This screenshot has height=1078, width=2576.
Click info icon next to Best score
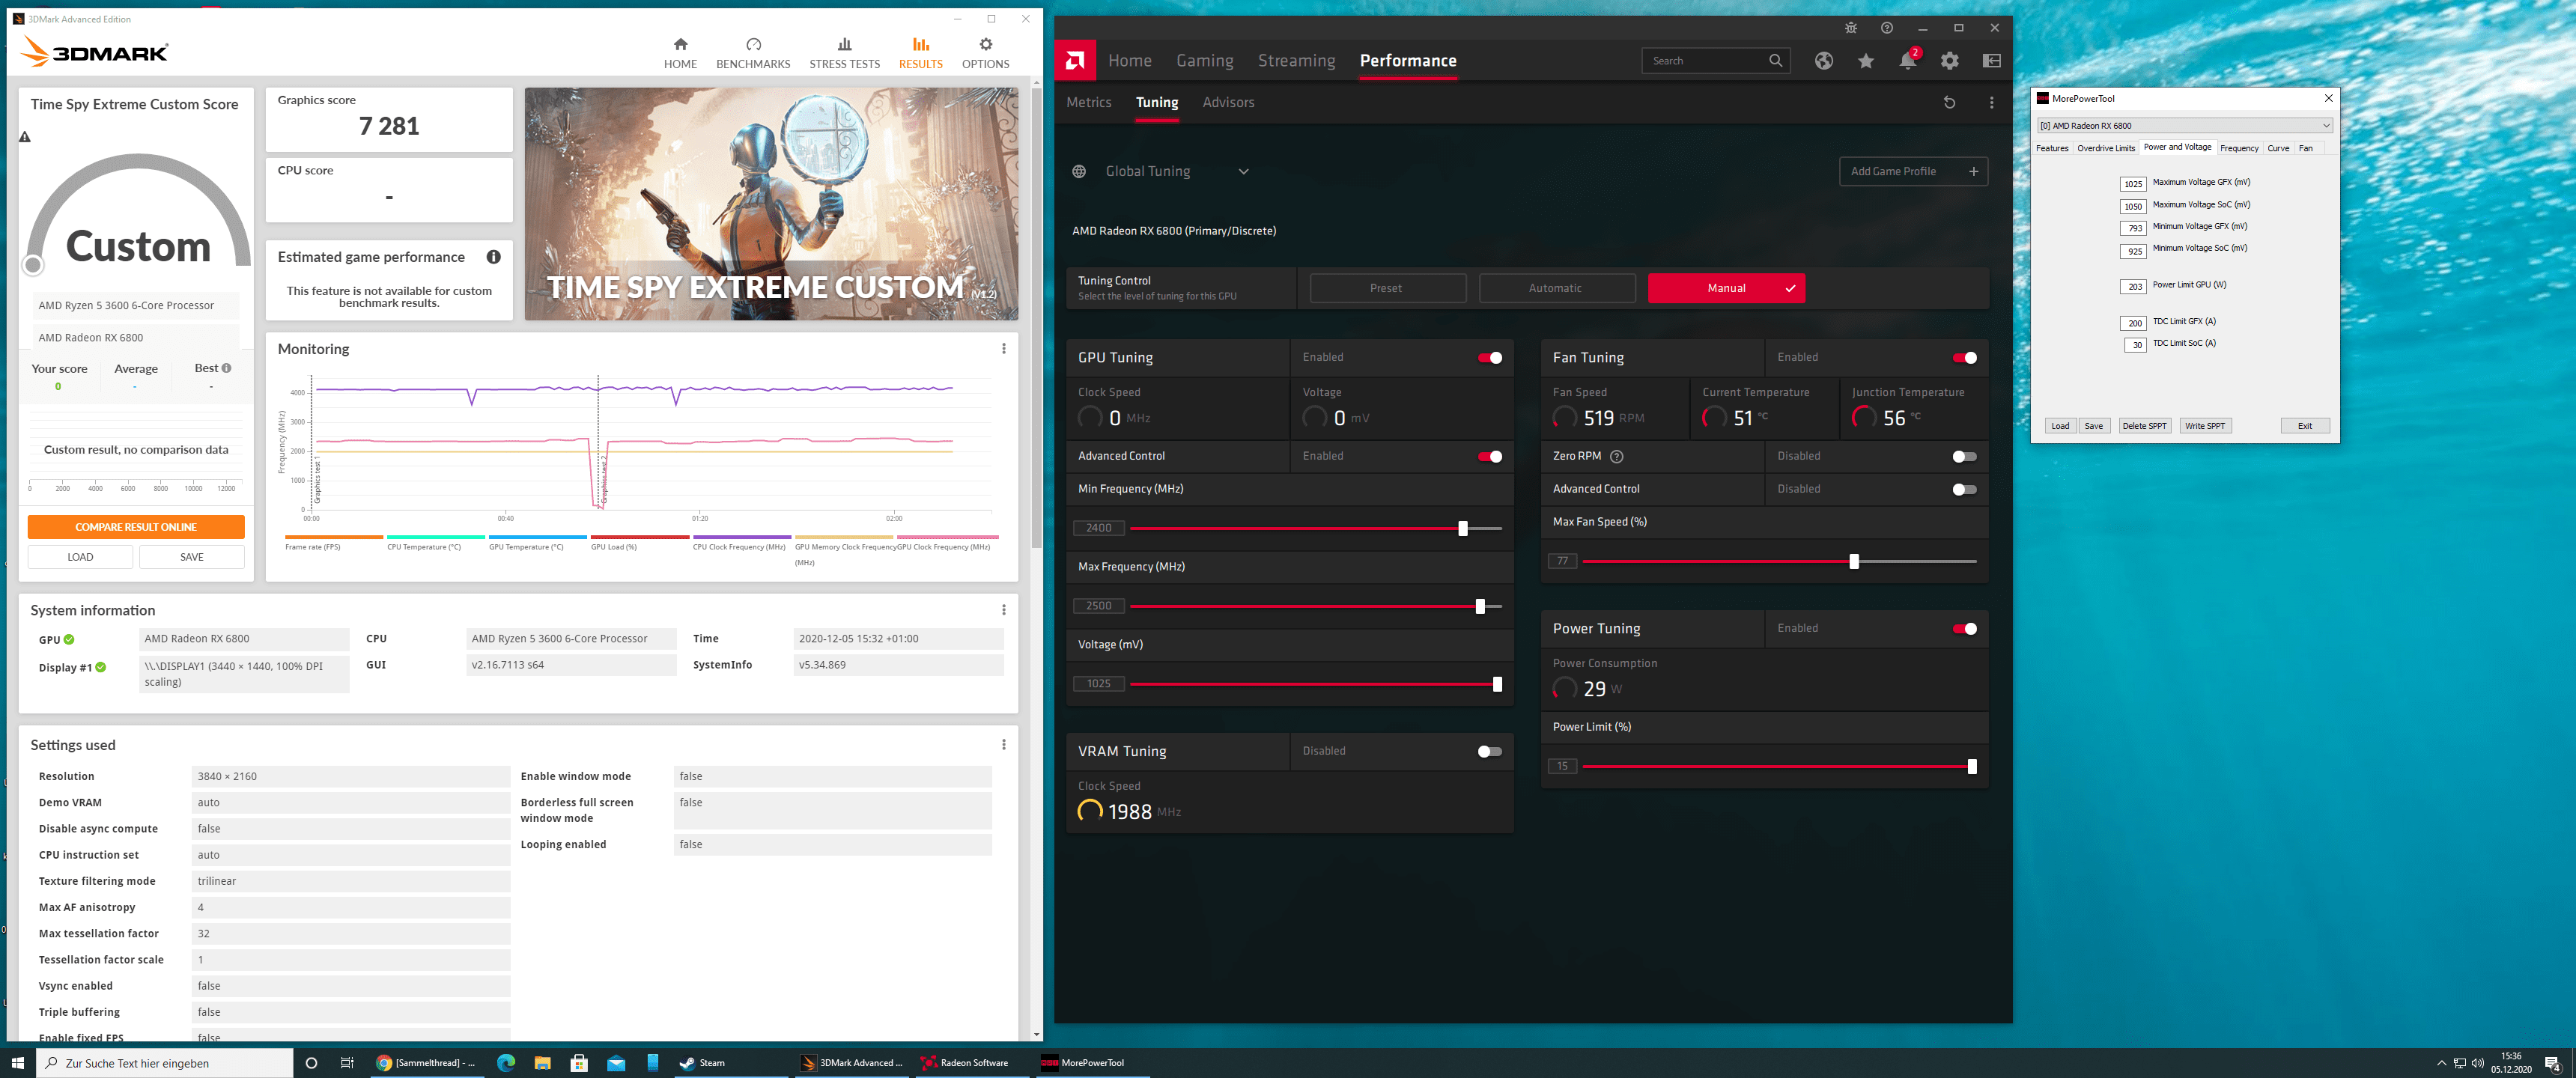click(x=227, y=368)
